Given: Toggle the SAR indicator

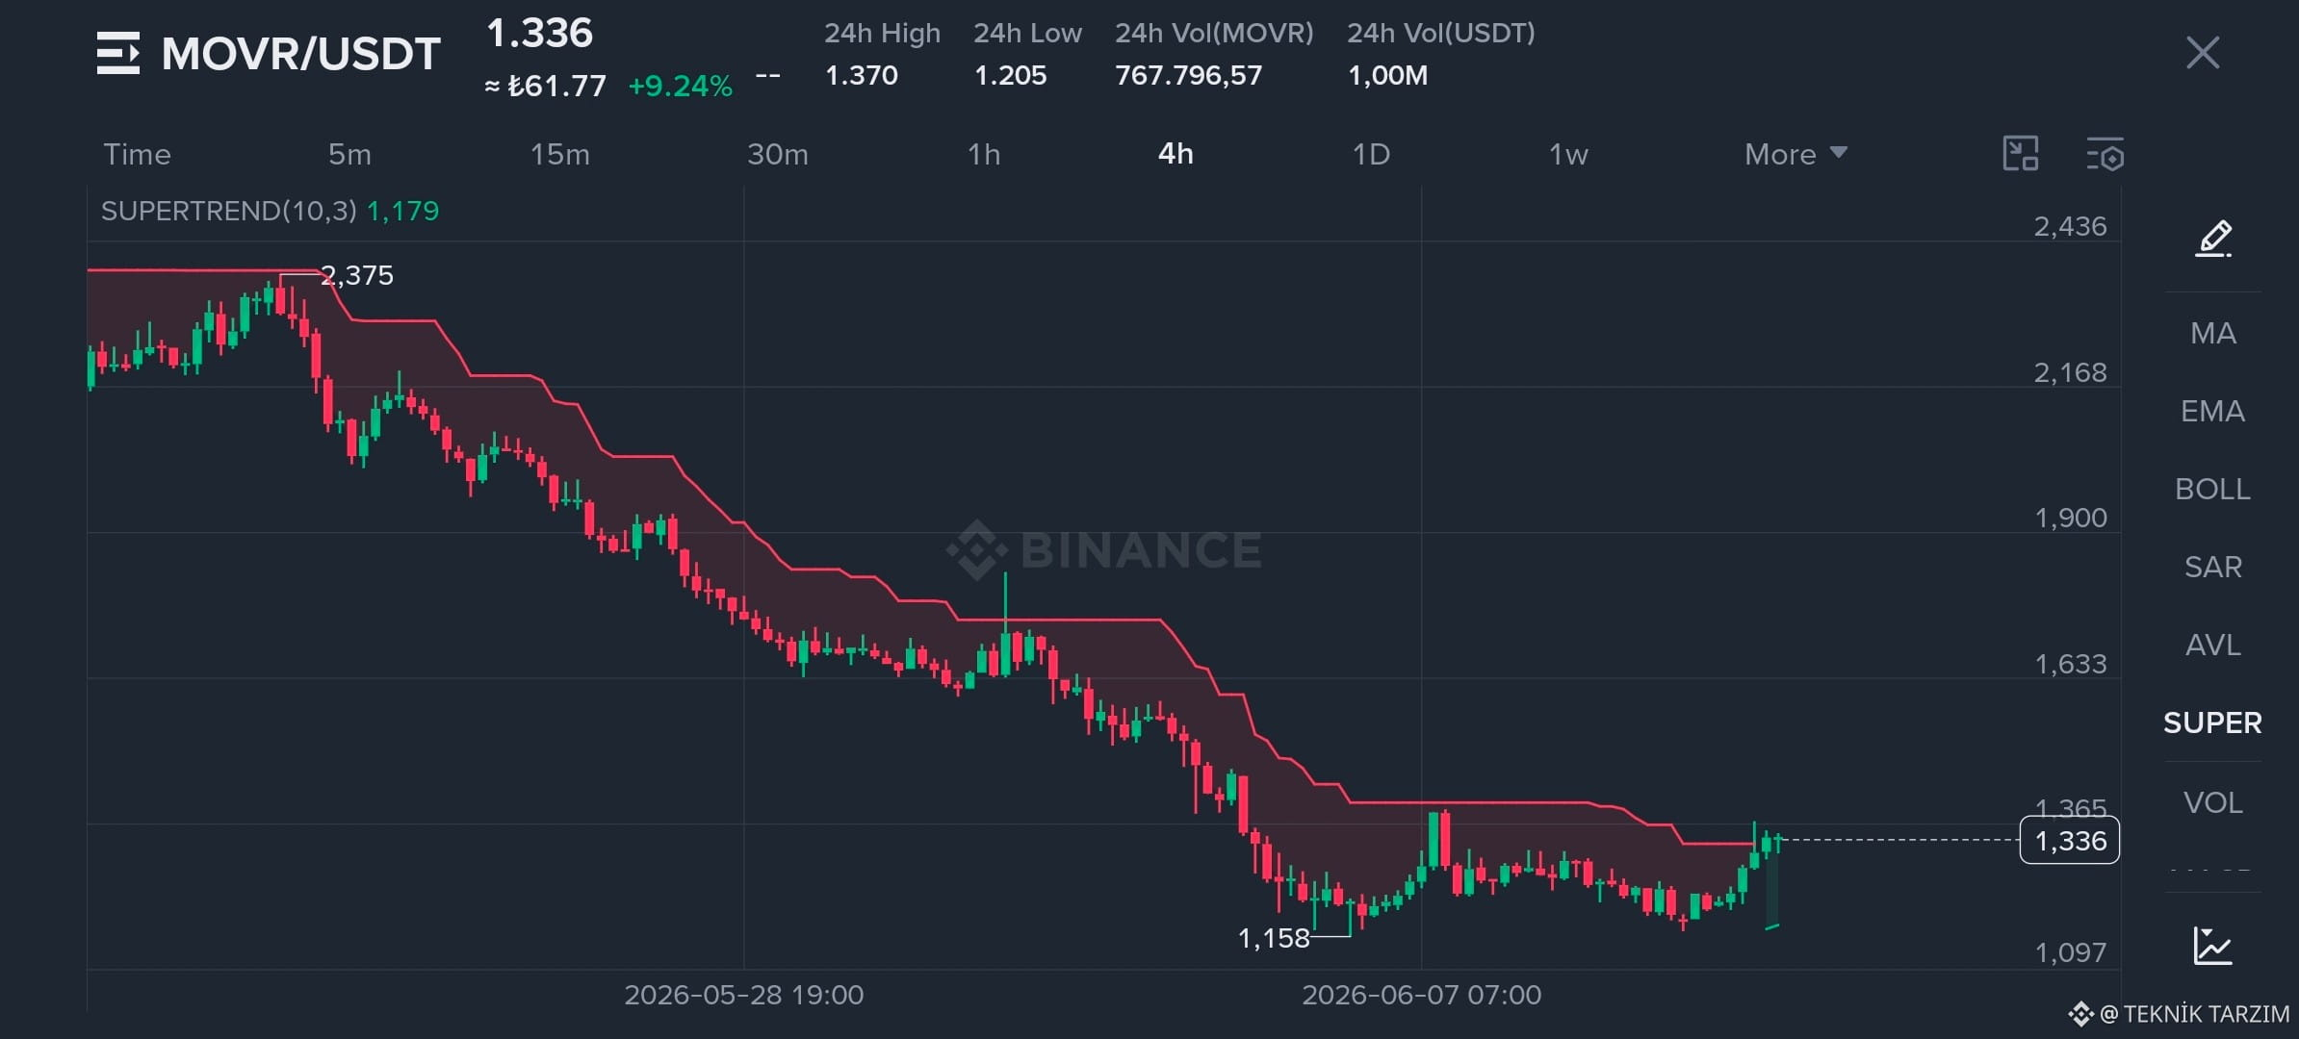Looking at the screenshot, I should [x=2213, y=568].
